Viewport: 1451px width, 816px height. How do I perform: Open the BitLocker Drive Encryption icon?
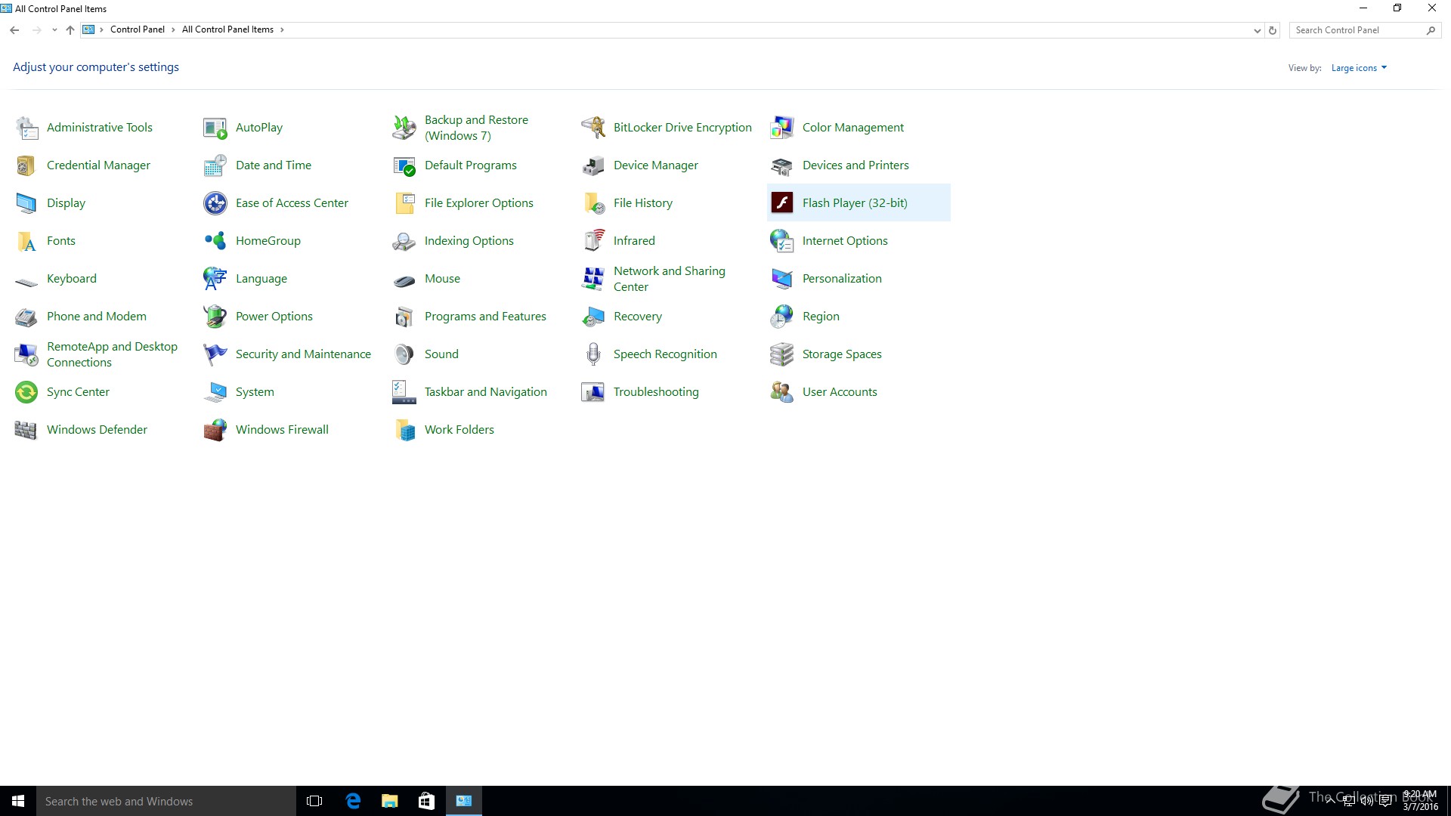point(593,128)
